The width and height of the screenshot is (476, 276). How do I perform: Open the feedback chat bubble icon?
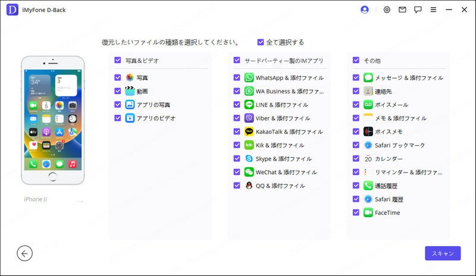[x=418, y=10]
